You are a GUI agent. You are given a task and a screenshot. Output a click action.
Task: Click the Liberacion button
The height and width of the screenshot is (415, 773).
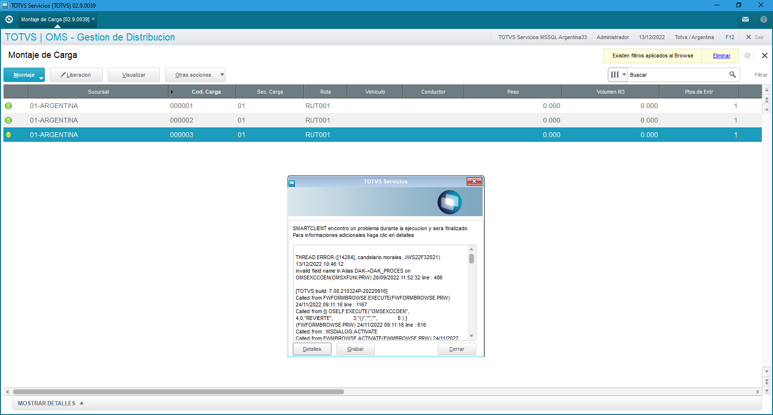click(76, 75)
